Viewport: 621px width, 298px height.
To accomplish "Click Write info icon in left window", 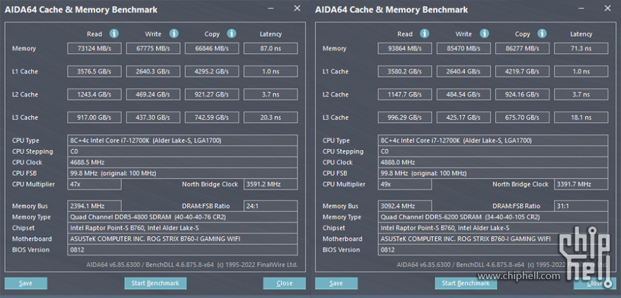I will 174,34.
